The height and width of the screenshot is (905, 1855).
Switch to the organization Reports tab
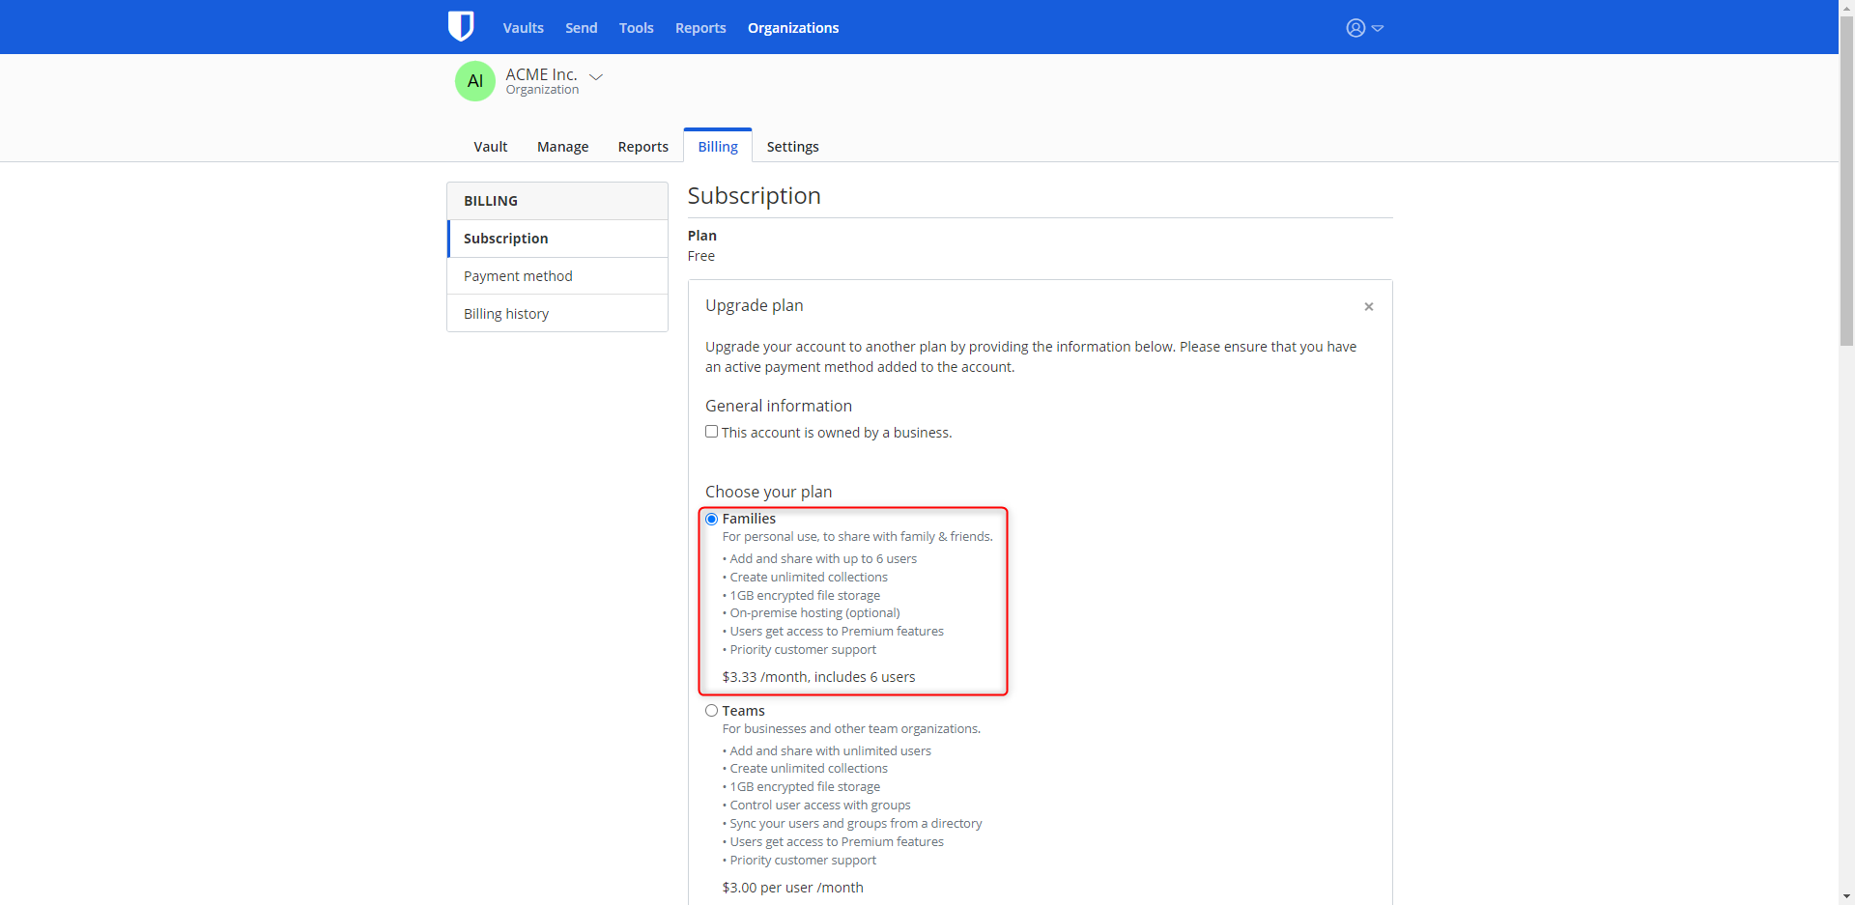click(643, 147)
